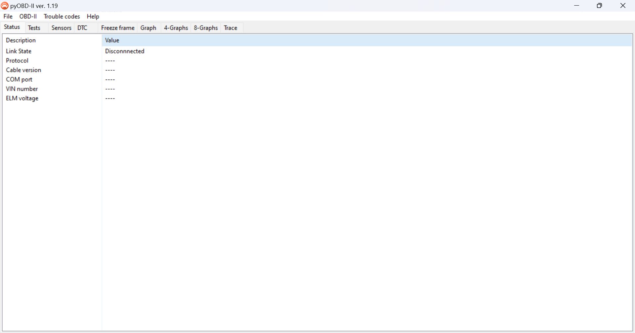Switch to the Tests tab
Image resolution: width=635 pixels, height=333 pixels.
point(34,28)
